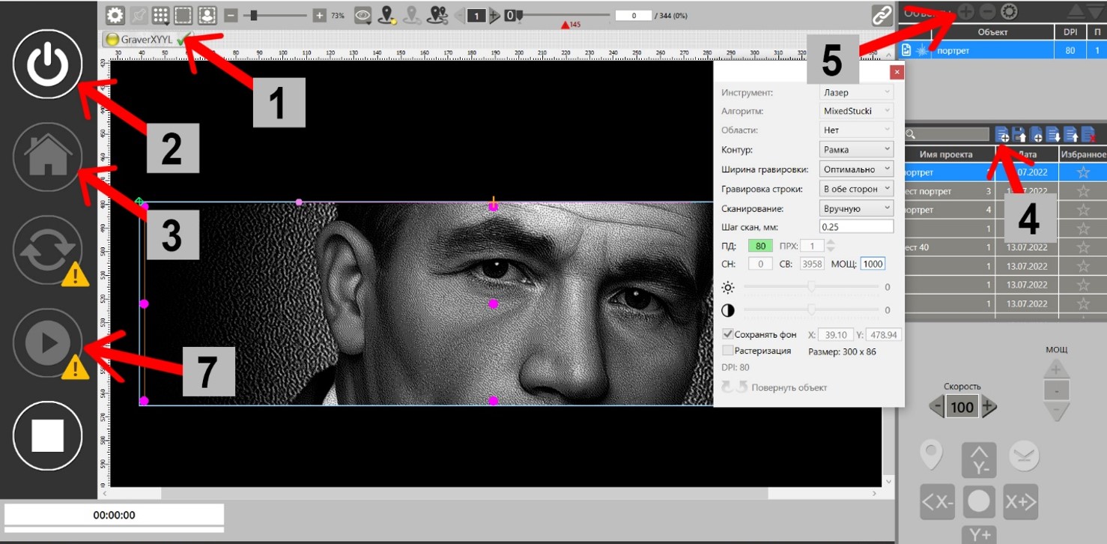Open settings via top-left gear icon
The height and width of the screenshot is (544, 1107).
[x=115, y=15]
